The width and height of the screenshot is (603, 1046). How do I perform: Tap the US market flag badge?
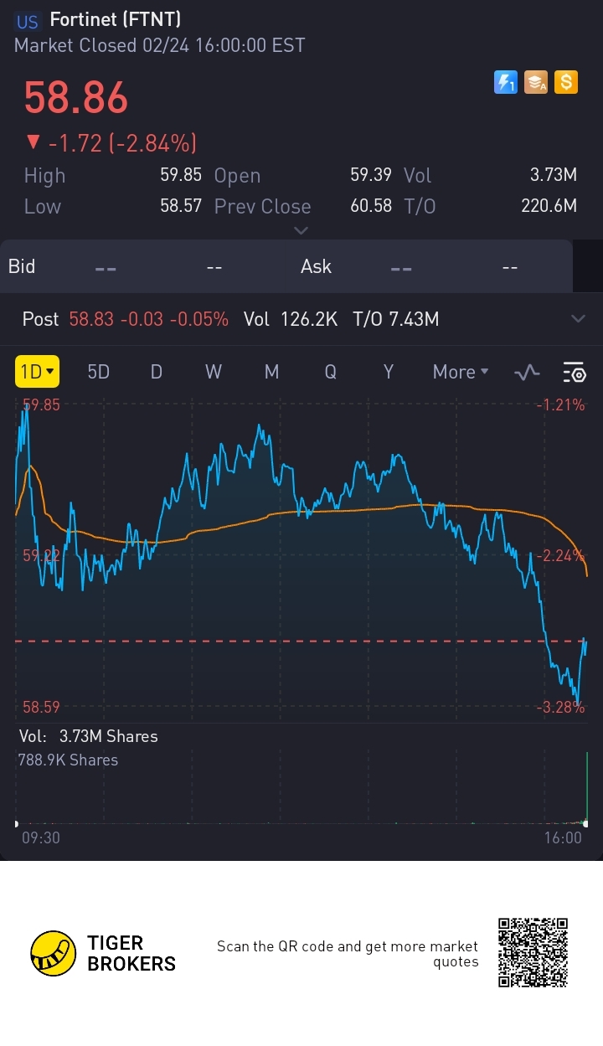28,22
